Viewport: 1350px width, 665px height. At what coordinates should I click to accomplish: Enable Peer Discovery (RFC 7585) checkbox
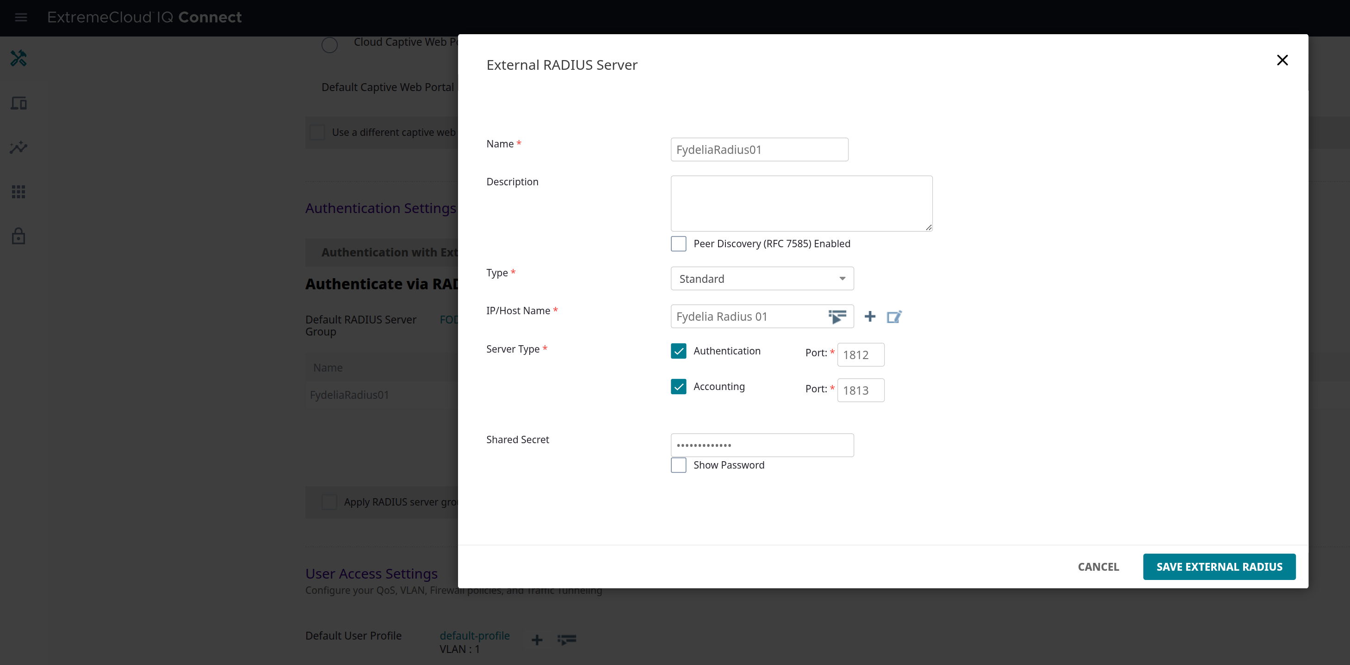pos(679,244)
